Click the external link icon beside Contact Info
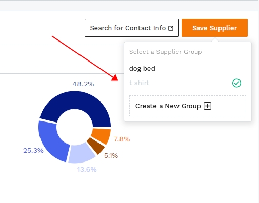The image size is (259, 203). 171,28
